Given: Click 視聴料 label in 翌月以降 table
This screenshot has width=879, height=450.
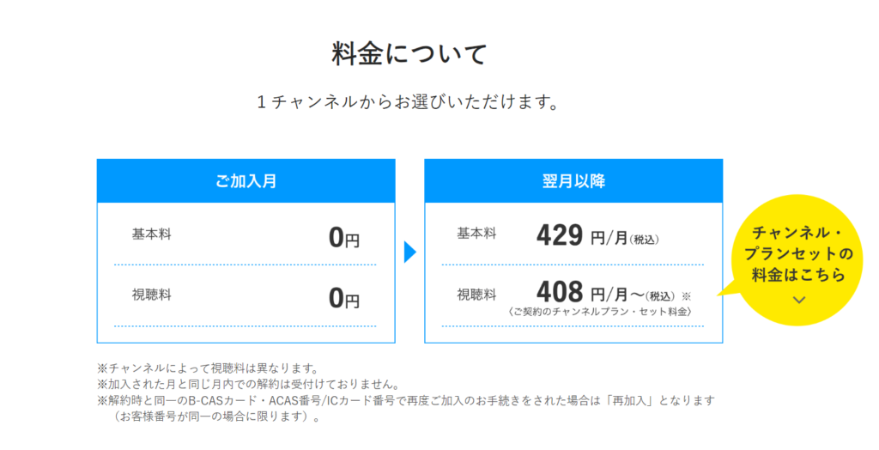Looking at the screenshot, I should click(x=476, y=295).
